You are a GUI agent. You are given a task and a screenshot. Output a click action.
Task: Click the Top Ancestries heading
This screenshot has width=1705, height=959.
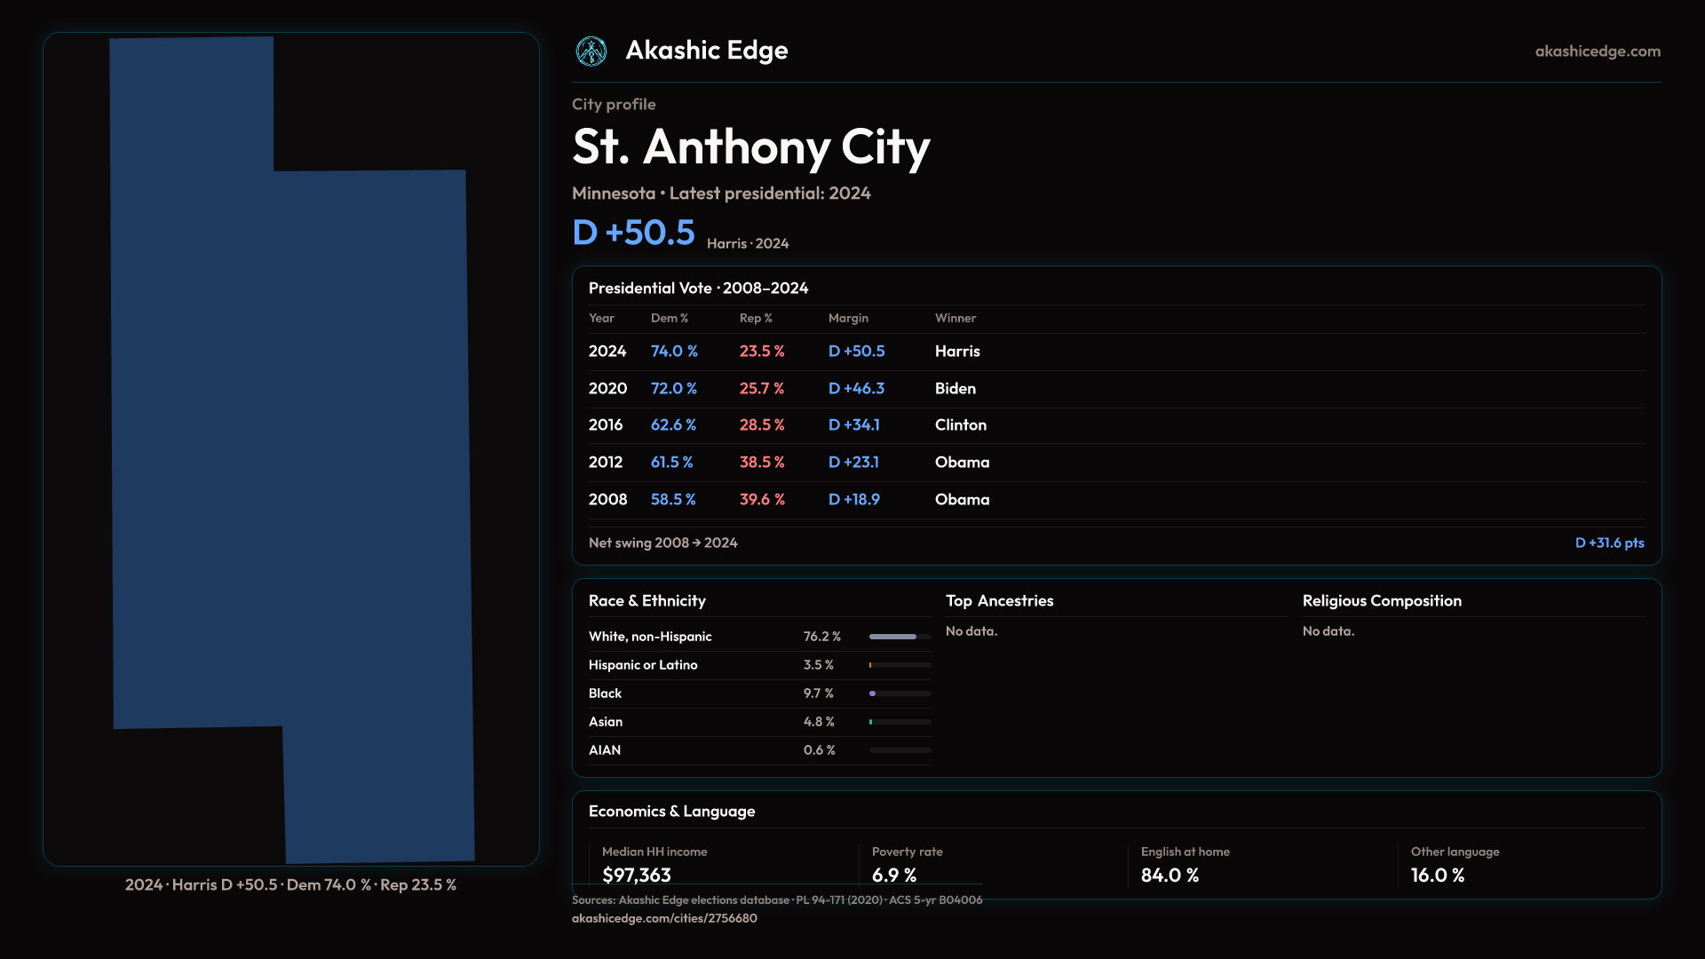coord(999,601)
